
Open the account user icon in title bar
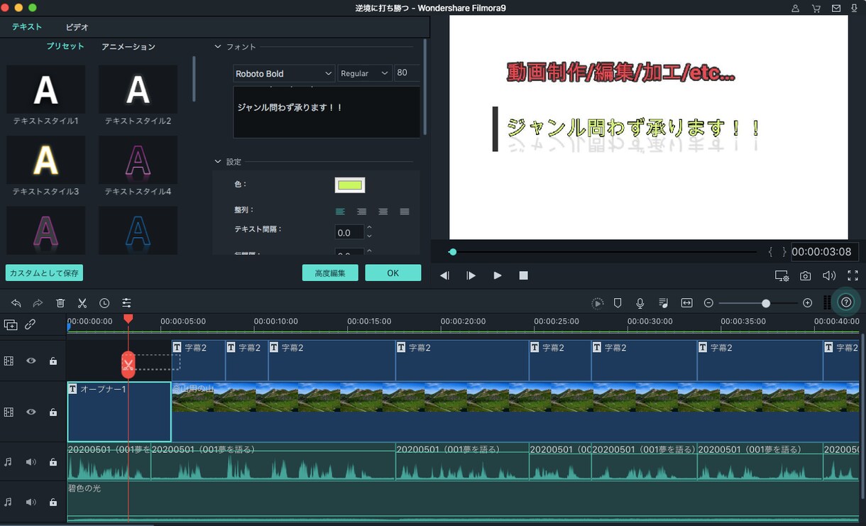796,9
